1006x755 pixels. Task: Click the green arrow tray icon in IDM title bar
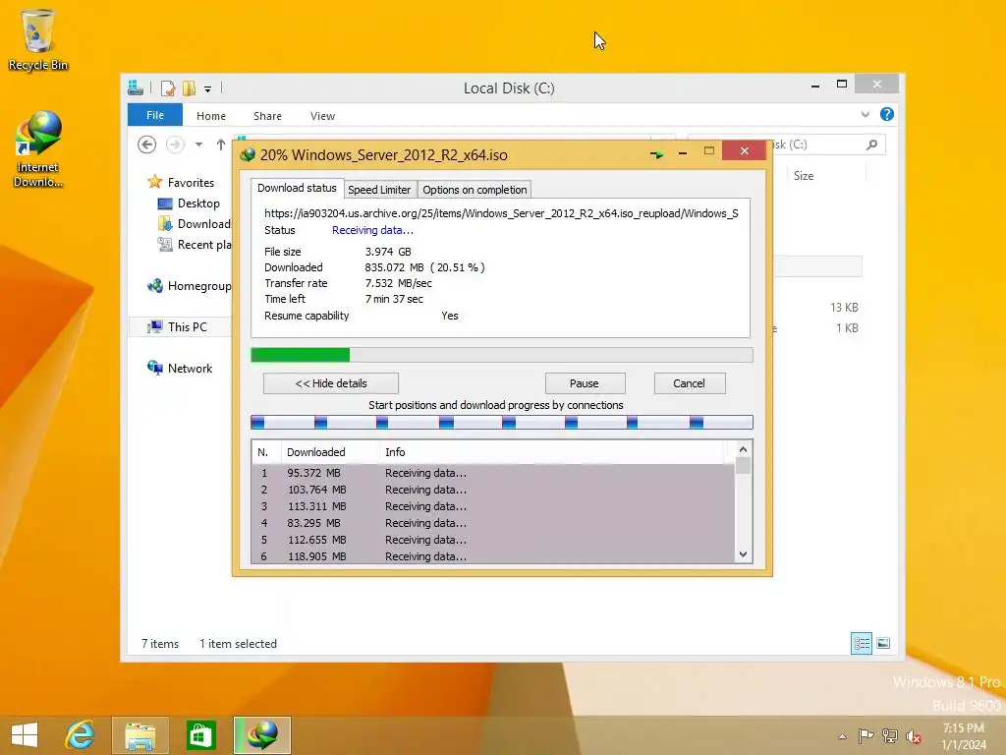click(x=656, y=154)
